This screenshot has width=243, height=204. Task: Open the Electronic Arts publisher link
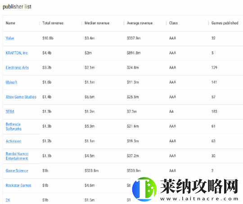[x=17, y=68]
